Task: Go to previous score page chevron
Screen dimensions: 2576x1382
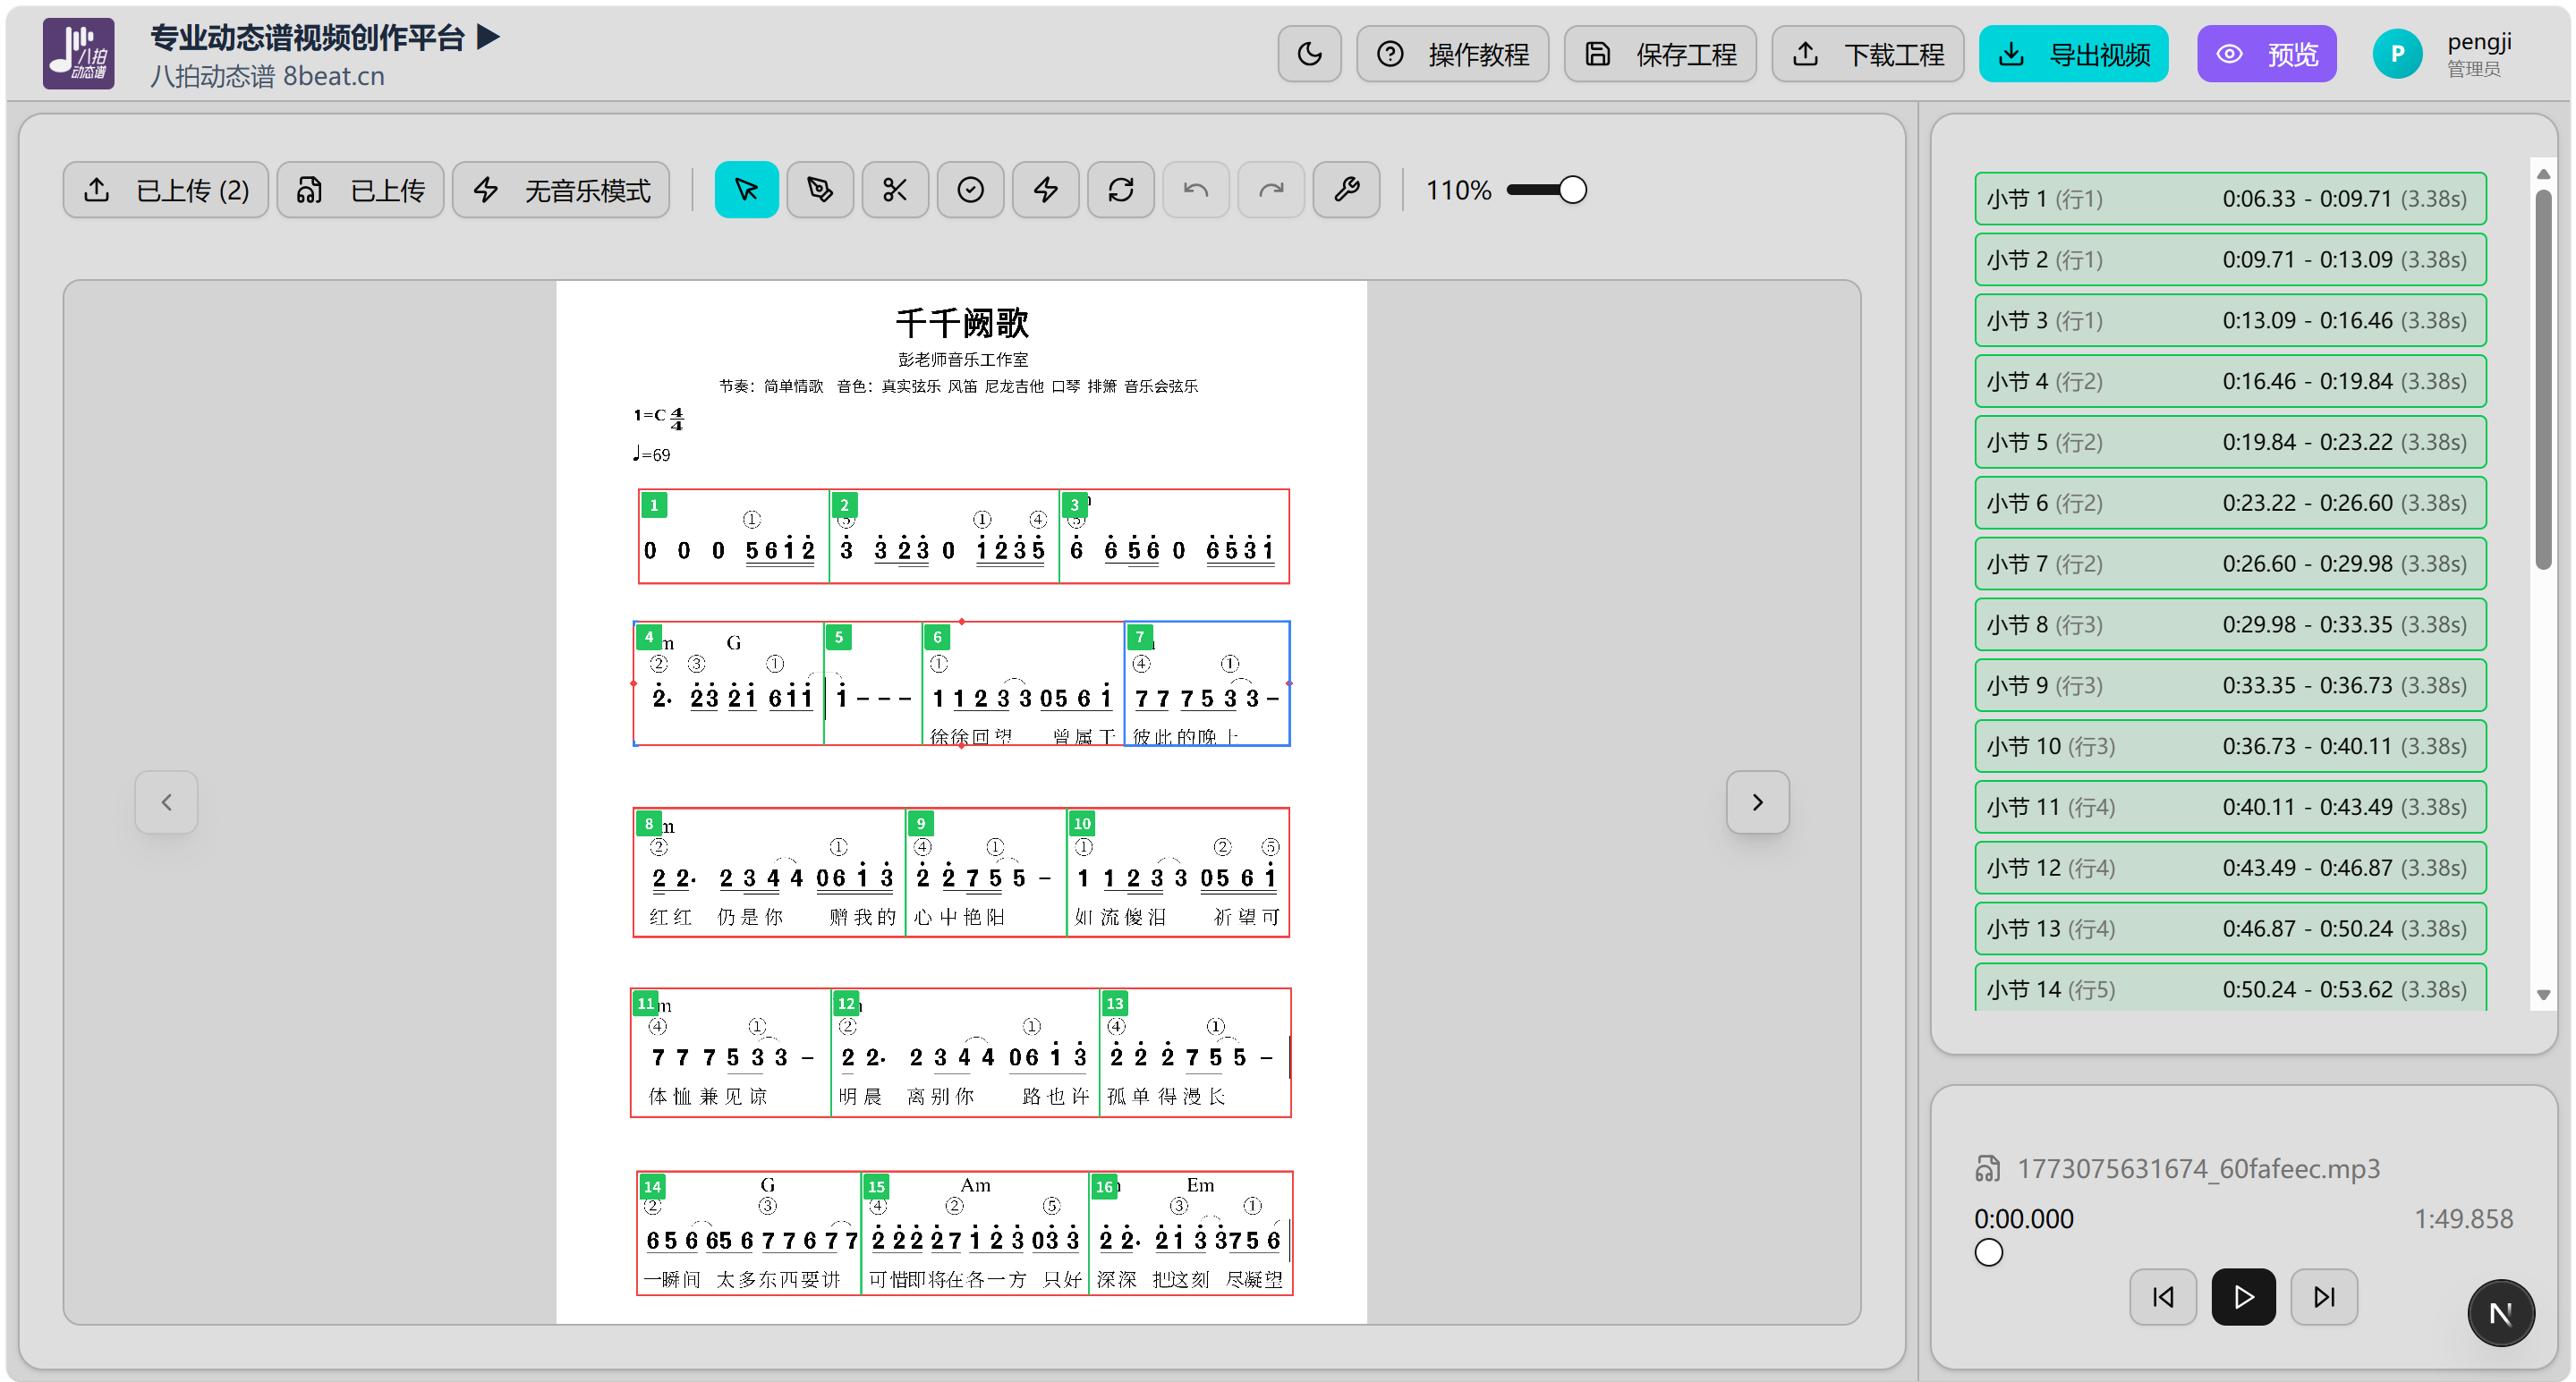Action: coord(166,802)
